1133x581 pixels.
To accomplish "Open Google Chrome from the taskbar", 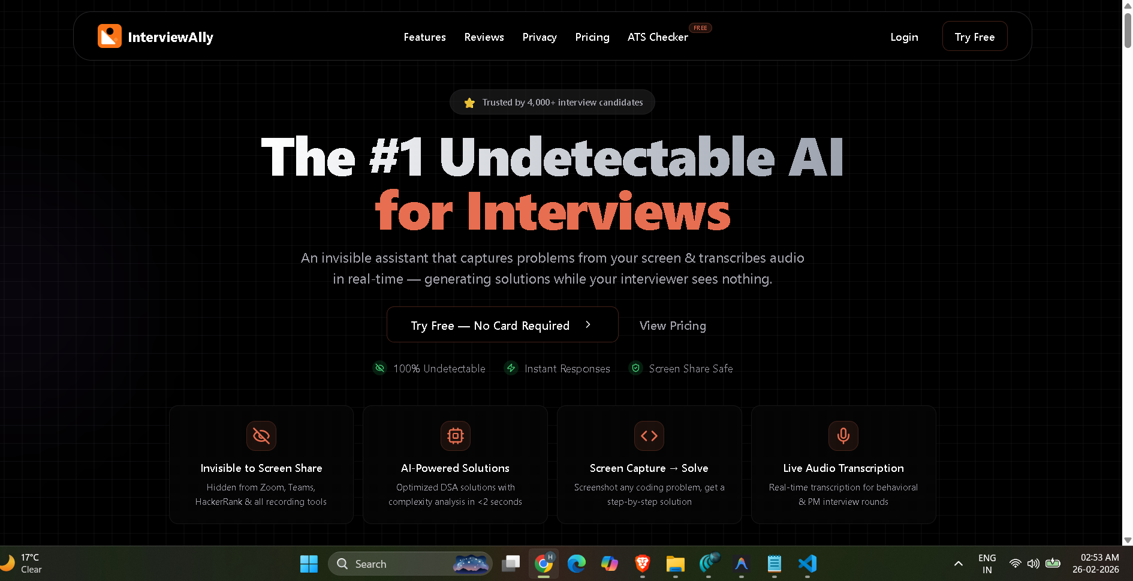I will 543,564.
